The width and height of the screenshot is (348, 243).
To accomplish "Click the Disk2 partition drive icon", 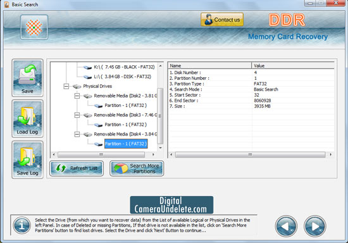I will pos(98,106).
